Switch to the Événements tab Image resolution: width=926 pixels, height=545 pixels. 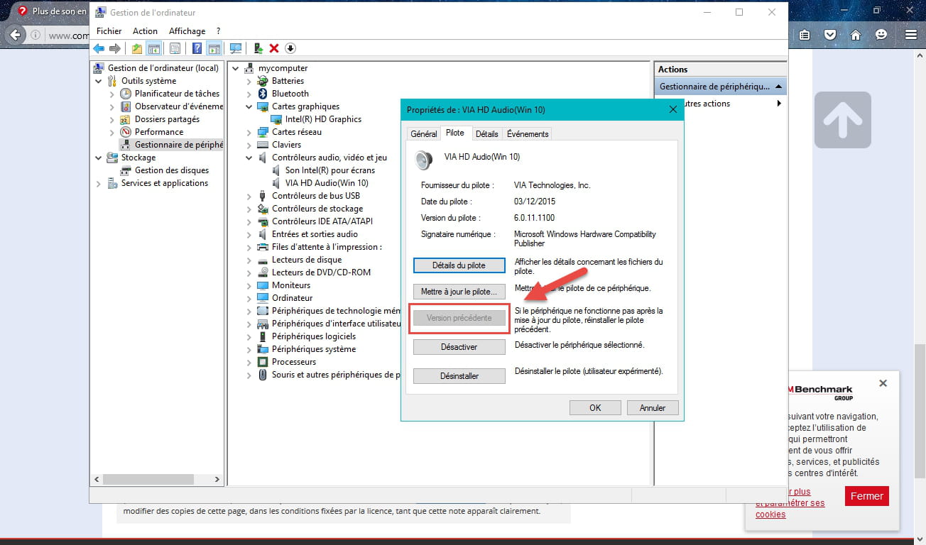pyautogui.click(x=528, y=134)
